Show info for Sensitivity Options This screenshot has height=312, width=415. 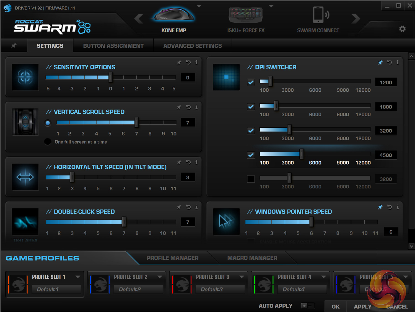[x=196, y=62]
